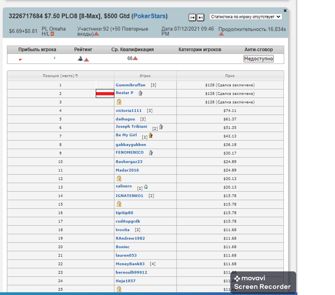Open gabbaygubben player profile
Image resolution: width=335 pixels, height=295 pixels.
click(131, 145)
